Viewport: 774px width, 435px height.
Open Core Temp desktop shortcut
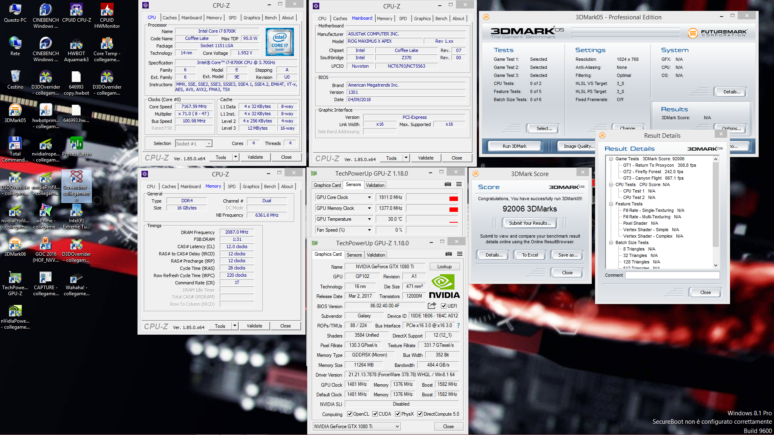point(107,50)
